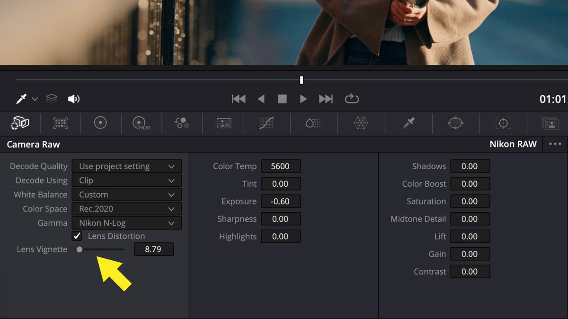
Task: Open the Power Windows palette icon
Action: tap(455, 123)
